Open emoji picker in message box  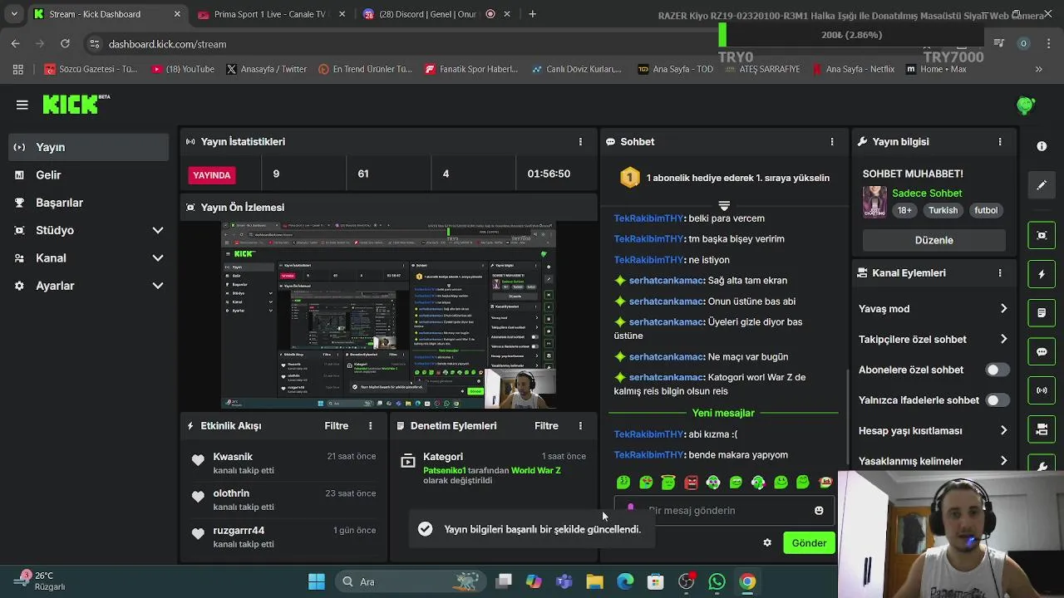coord(819,511)
